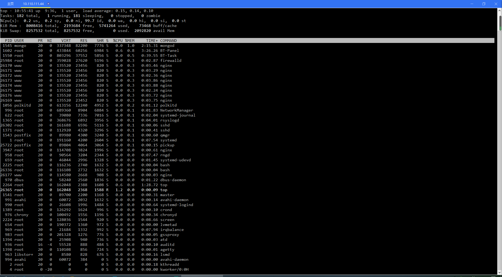502x277 pixels.
Task: Click the 'firewalld' command name
Action: (171, 60)
